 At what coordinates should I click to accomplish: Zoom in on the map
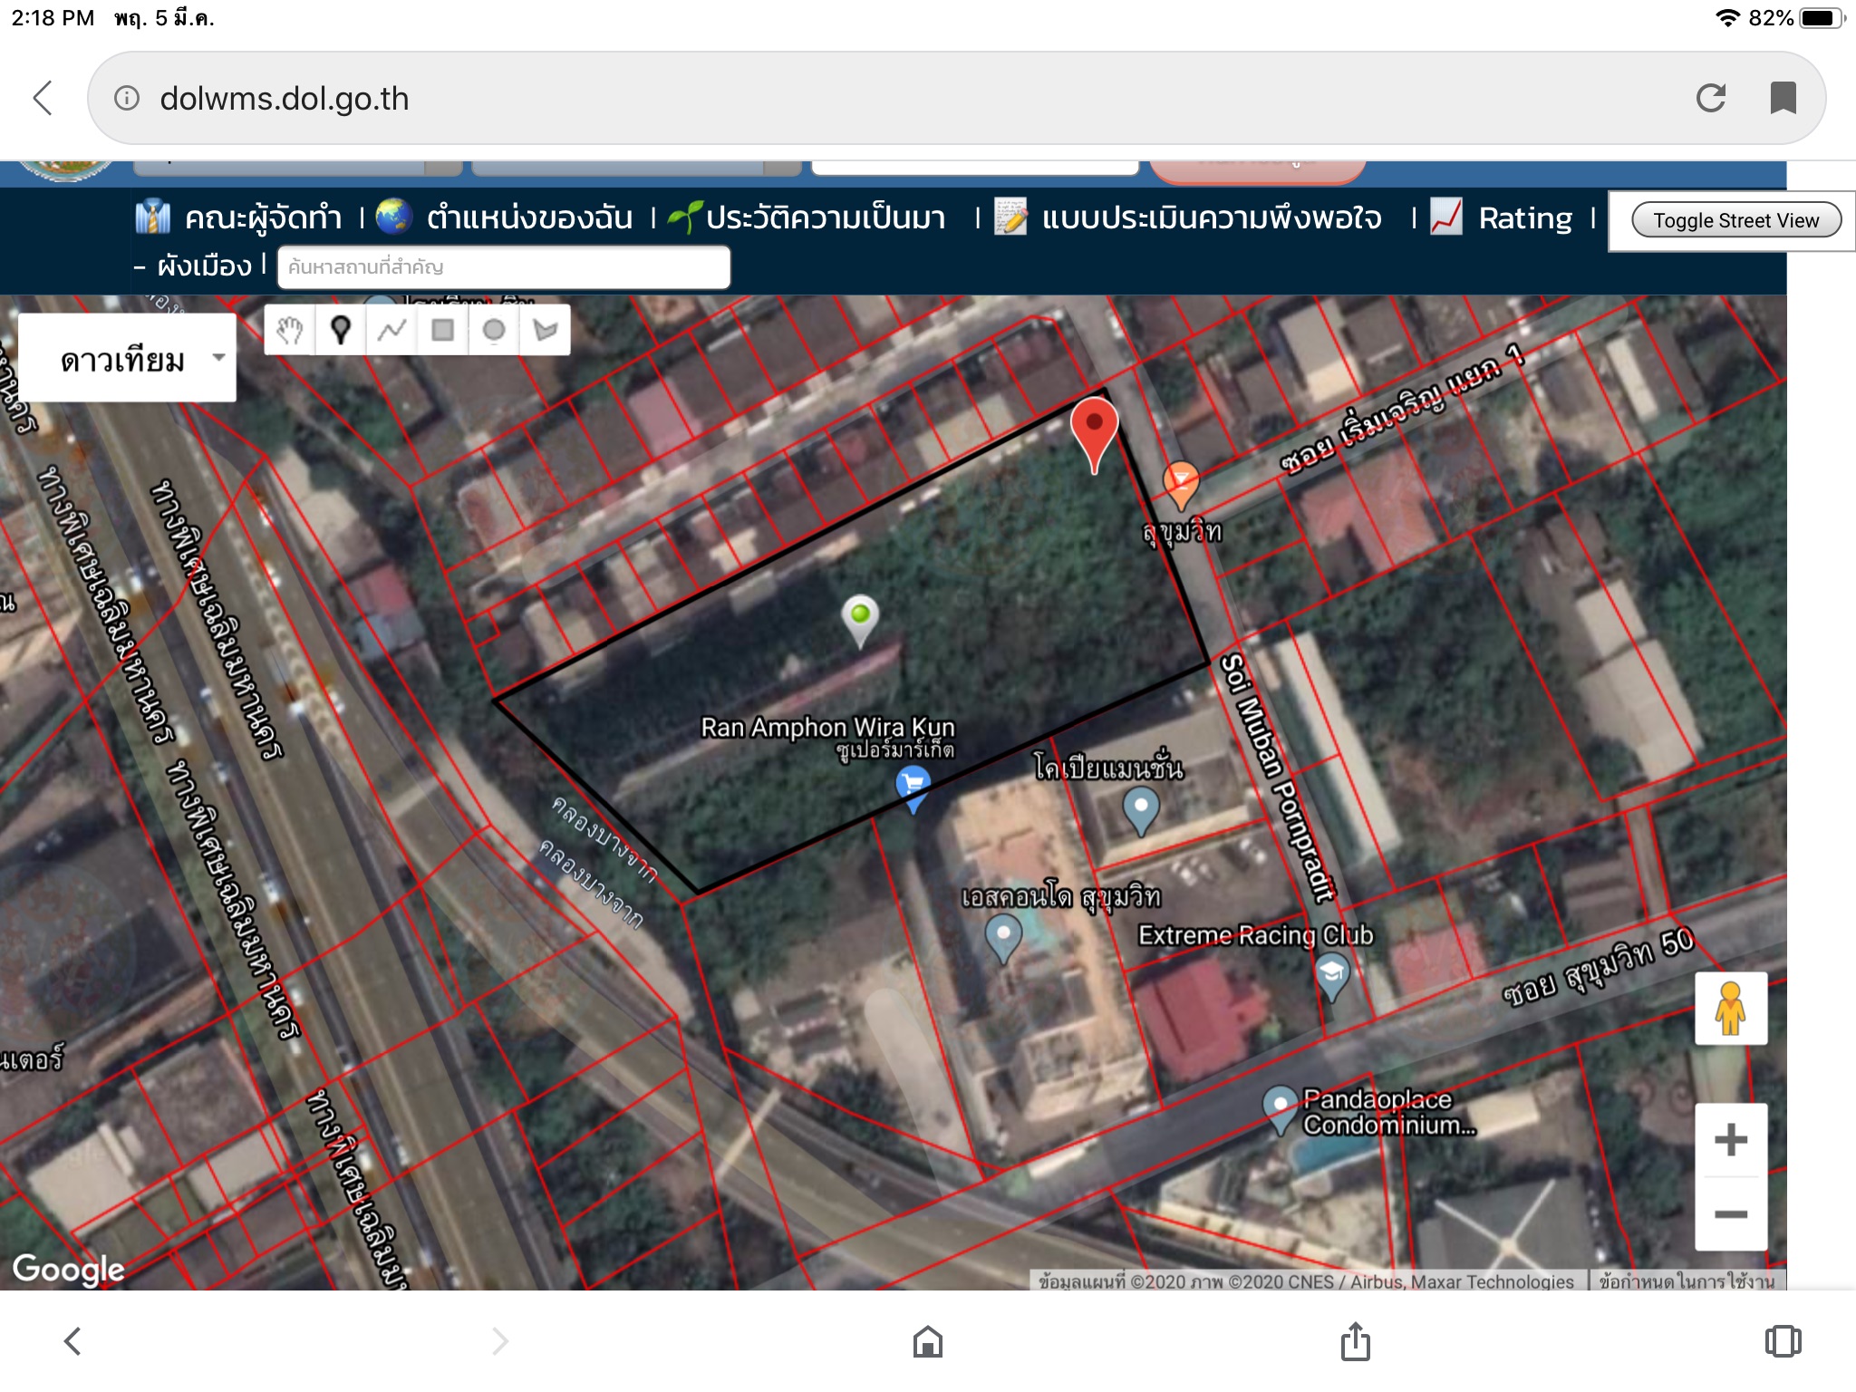pyautogui.click(x=1730, y=1140)
